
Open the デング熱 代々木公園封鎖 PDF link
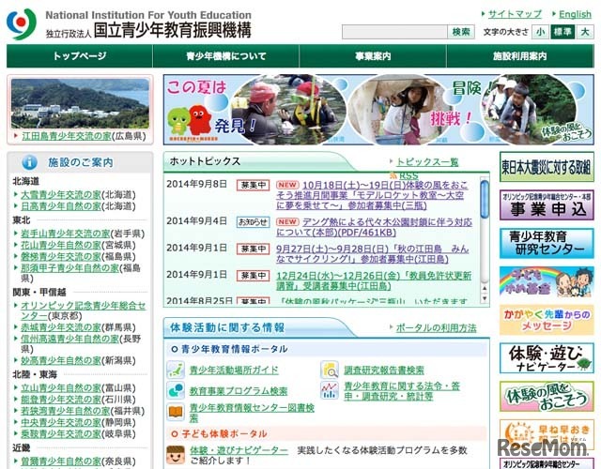(374, 227)
